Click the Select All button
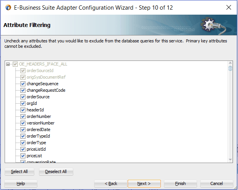Image resolution: width=238 pixels, height=190 pixels. (x=19, y=172)
